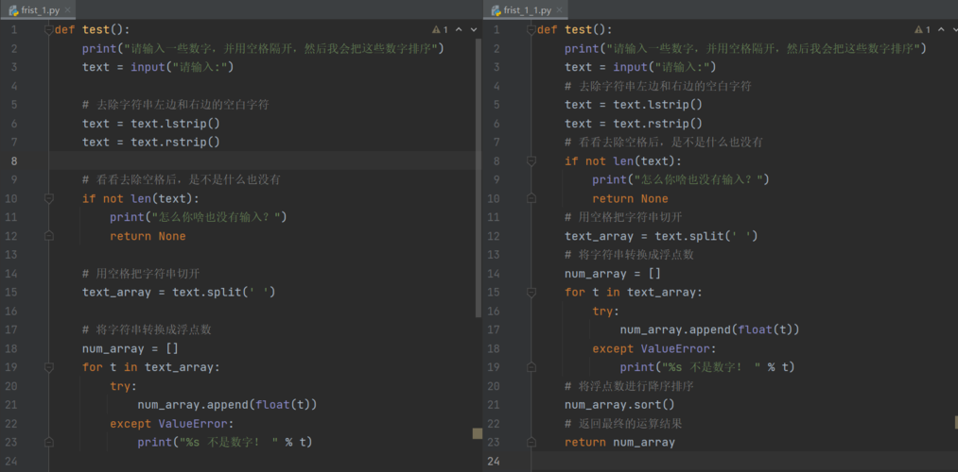The image size is (958, 472).
Task: Click the warning stripe marker on left editor scrollbar
Action: [x=478, y=433]
